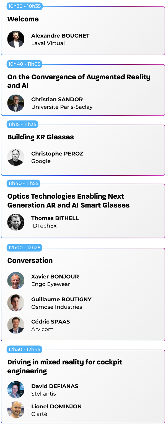Click Cédric SPAAS's avatar picture
The width and height of the screenshot is (166, 427).
(16, 325)
